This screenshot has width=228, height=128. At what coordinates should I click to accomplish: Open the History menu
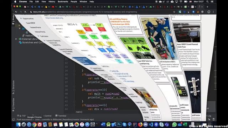pyautogui.click(x=52, y=1)
